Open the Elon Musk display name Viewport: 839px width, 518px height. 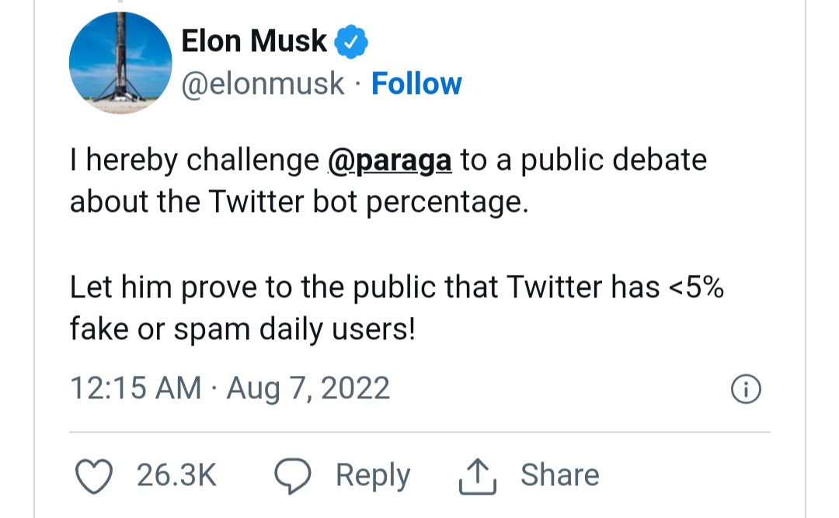(x=254, y=41)
